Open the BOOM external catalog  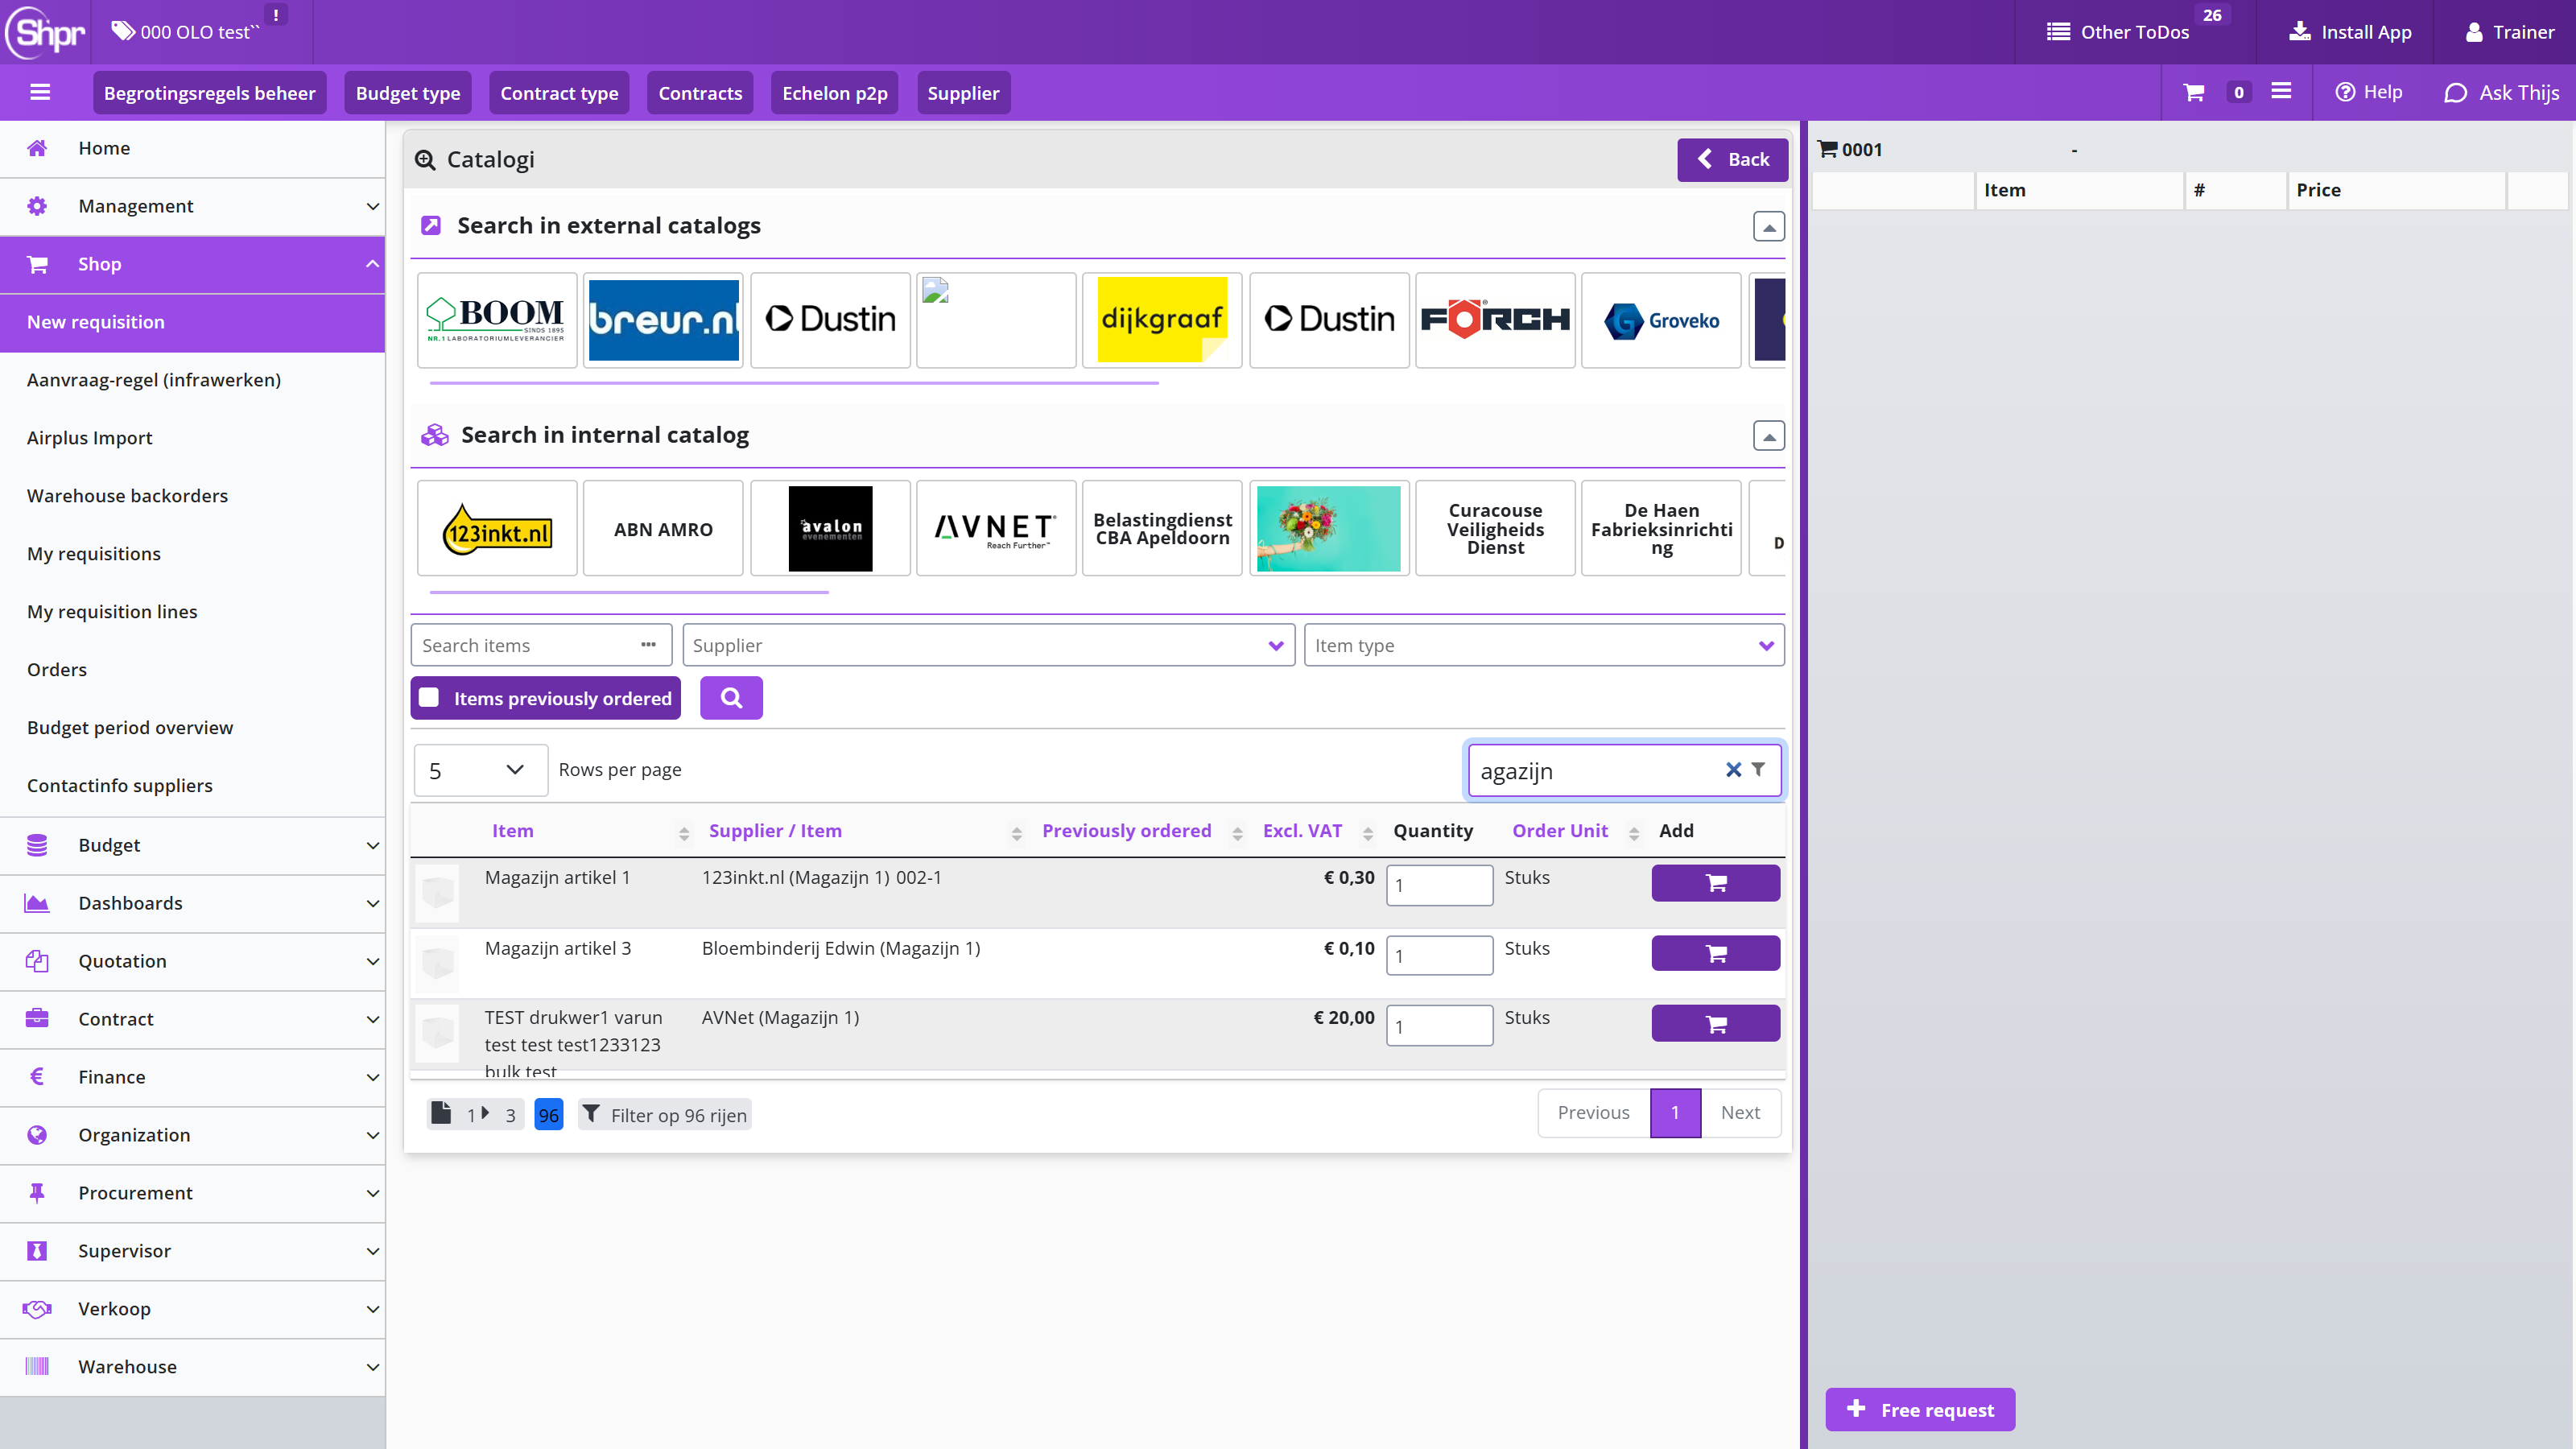tap(497, 320)
